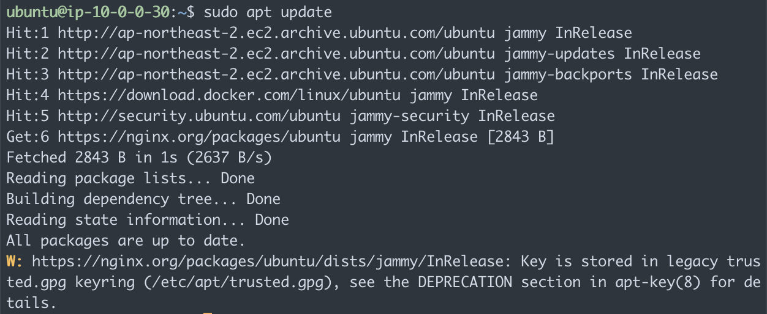
Task: Open the nginx.org packages URL on the Get:6 line
Action: [x=200, y=136]
